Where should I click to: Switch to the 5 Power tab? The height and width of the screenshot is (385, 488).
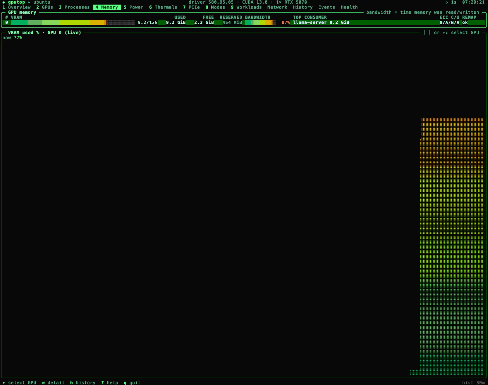click(133, 7)
